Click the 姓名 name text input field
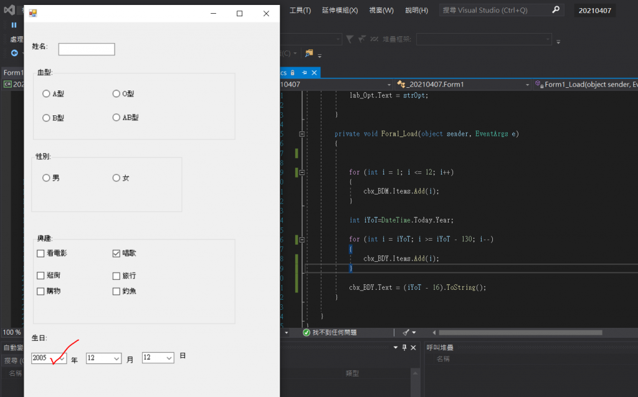The height and width of the screenshot is (397, 638). coord(87,49)
